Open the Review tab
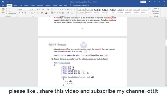Screen dimensions: 167x94 (x=55, y=5)
